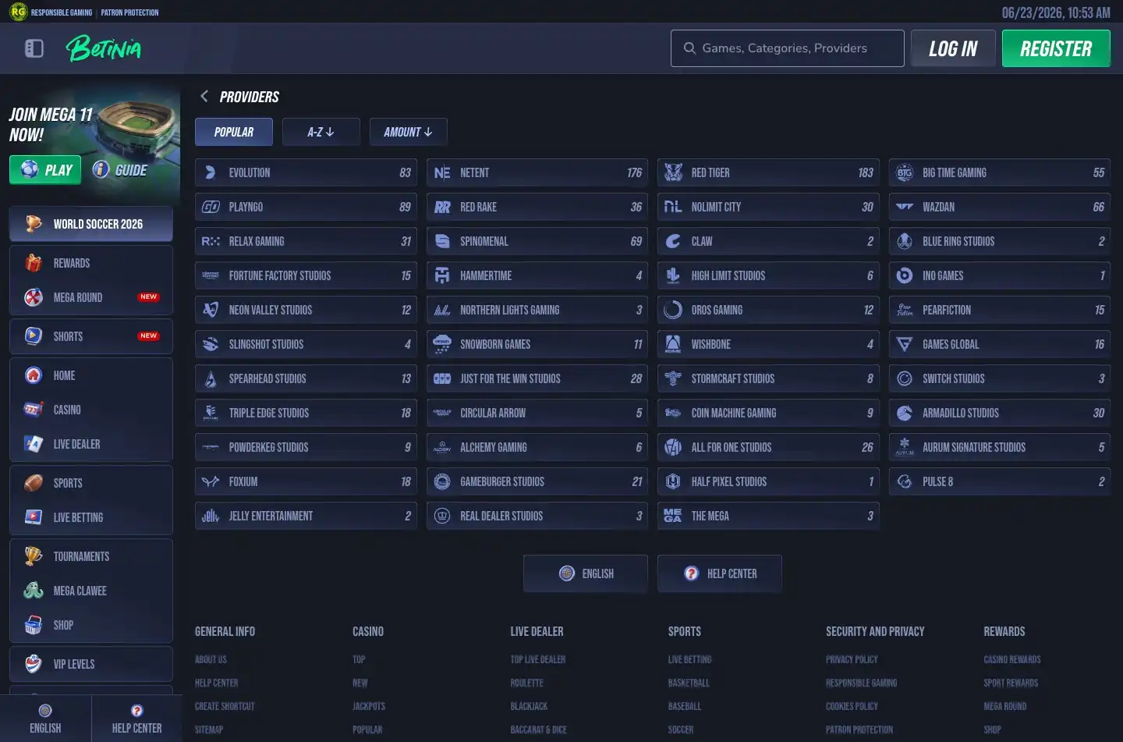Select the Popular sorting tab

point(234,132)
